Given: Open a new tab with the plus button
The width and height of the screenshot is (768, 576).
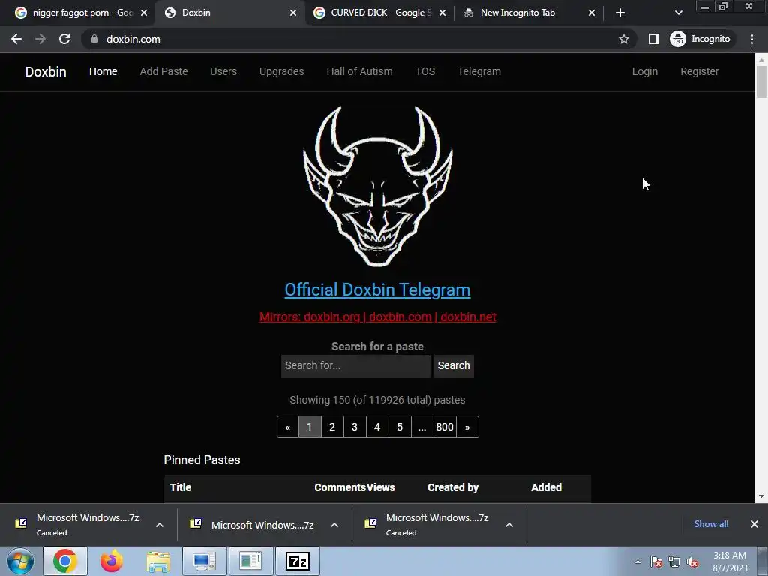Looking at the screenshot, I should (620, 13).
